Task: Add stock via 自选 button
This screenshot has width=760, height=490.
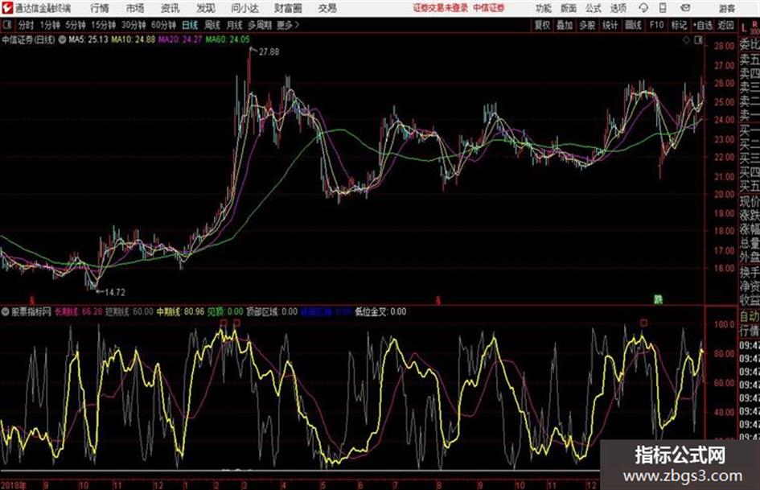Action: pos(702,25)
